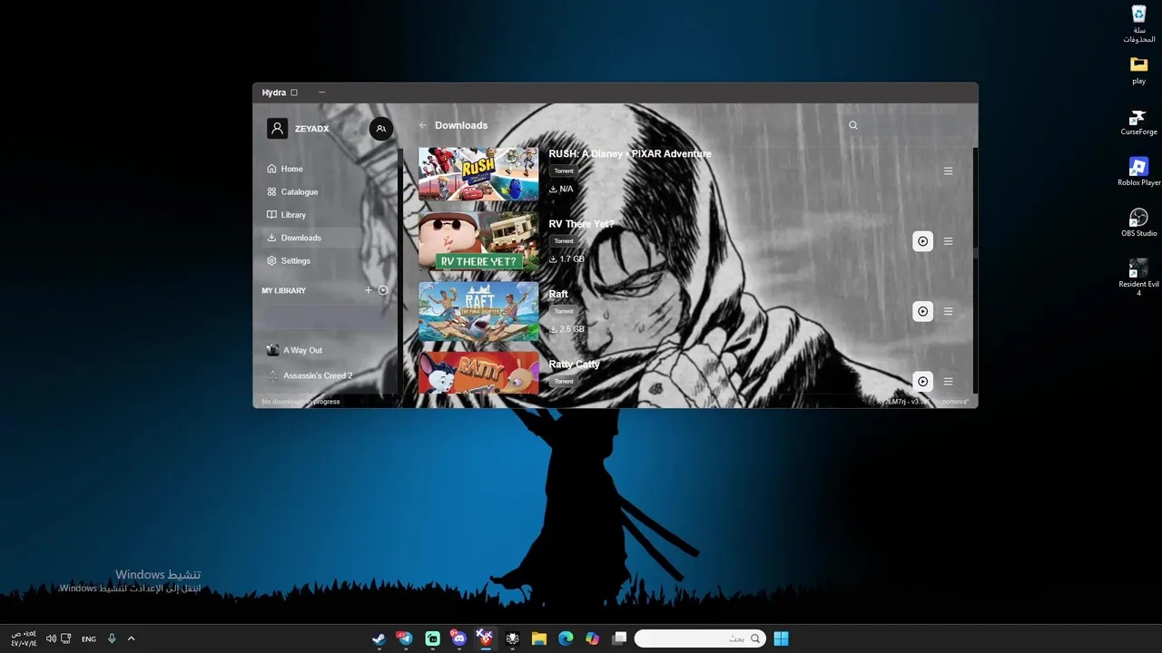Open the ZEYADX profile avatar
This screenshot has width=1162, height=653.
tap(277, 129)
